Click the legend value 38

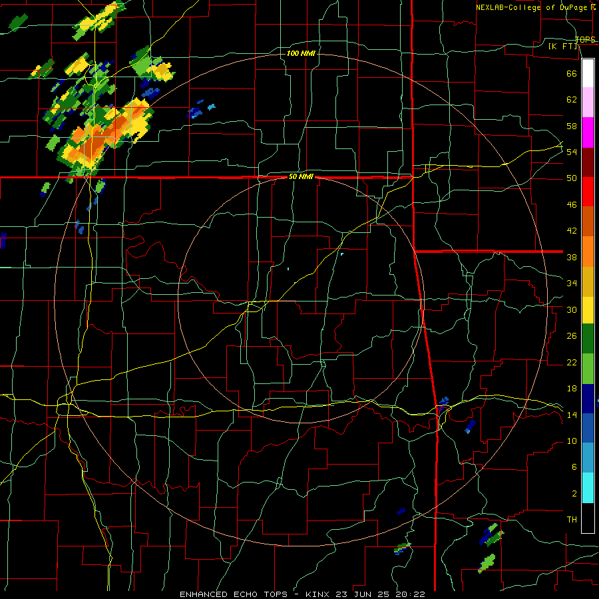pyautogui.click(x=572, y=258)
